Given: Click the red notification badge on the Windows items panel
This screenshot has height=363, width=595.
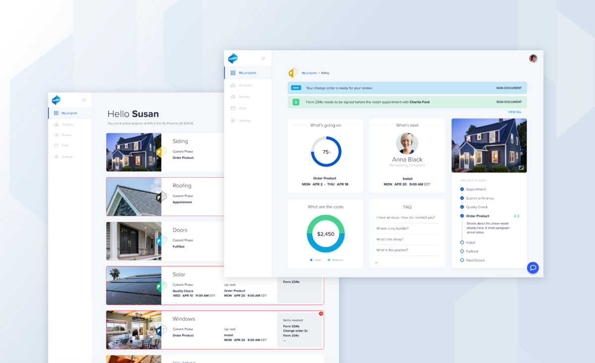Looking at the screenshot, I should (x=321, y=313).
